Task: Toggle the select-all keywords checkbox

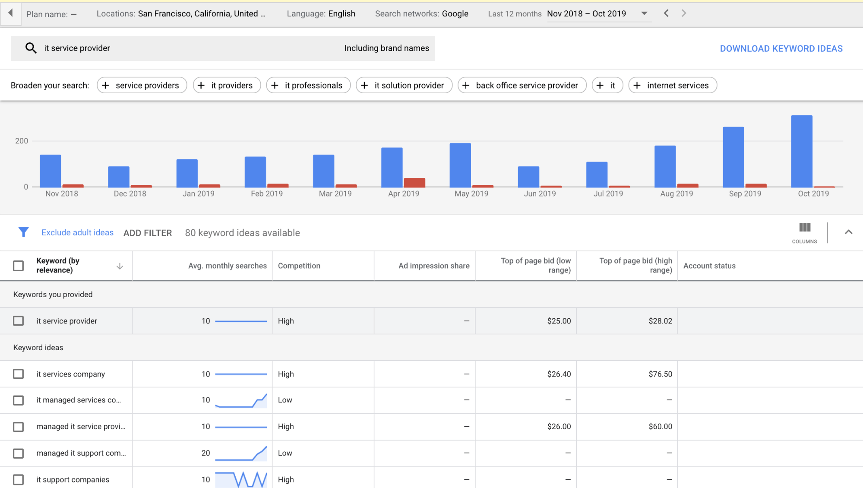Action: pos(18,266)
